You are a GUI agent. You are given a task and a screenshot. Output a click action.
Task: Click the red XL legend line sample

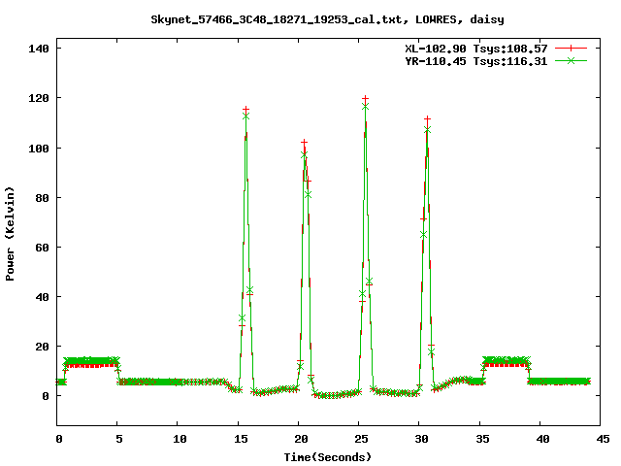pos(571,49)
